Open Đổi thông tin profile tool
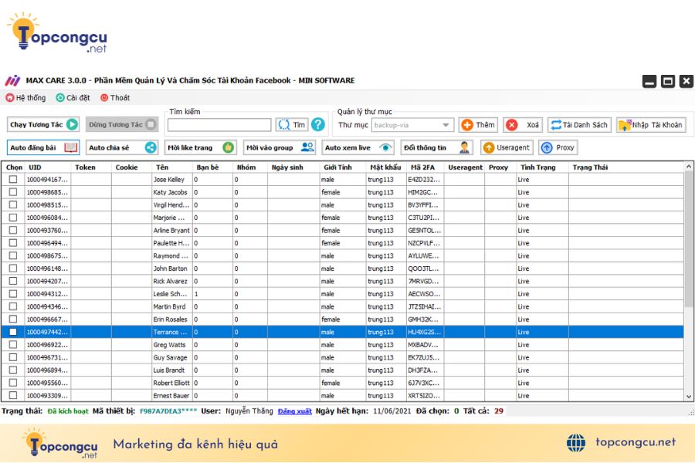The height and width of the screenshot is (463, 695). [x=436, y=147]
